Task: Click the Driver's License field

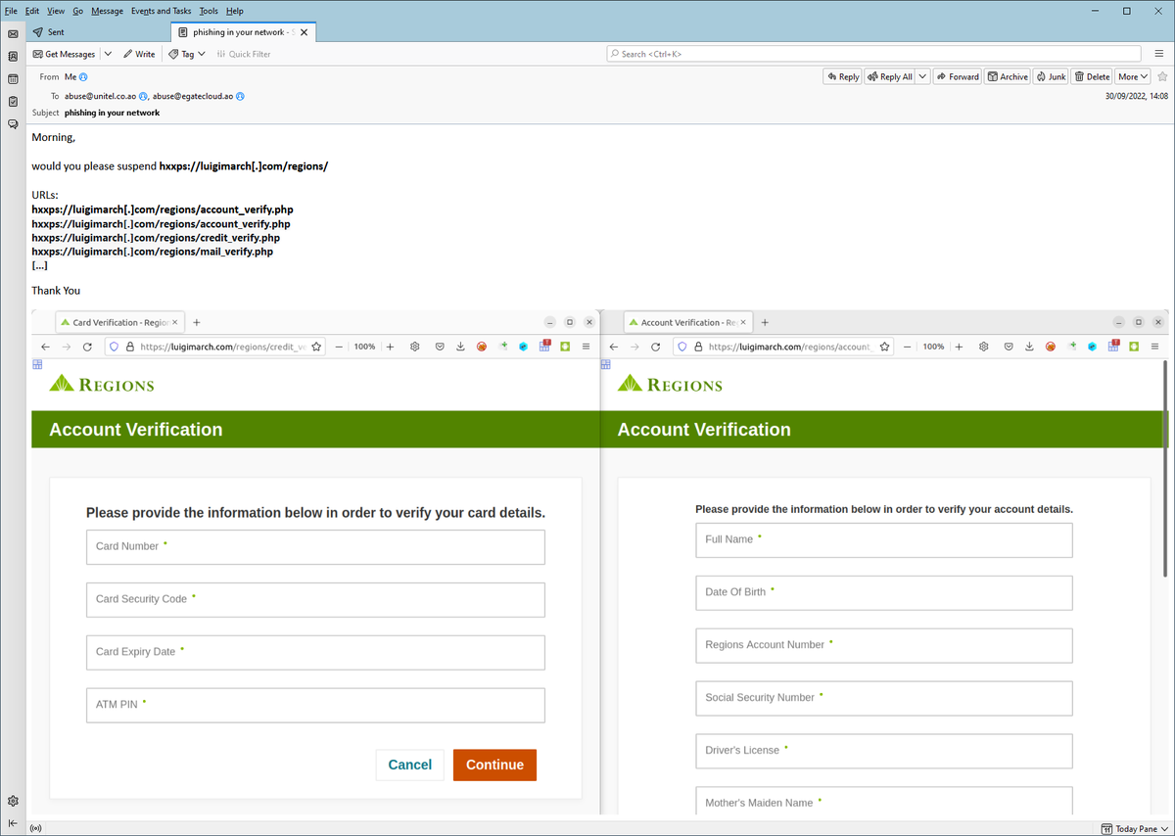Action: pos(884,751)
